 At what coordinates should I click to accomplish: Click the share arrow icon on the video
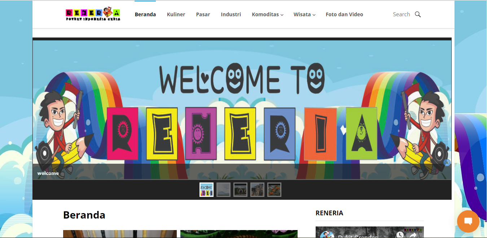413,235
